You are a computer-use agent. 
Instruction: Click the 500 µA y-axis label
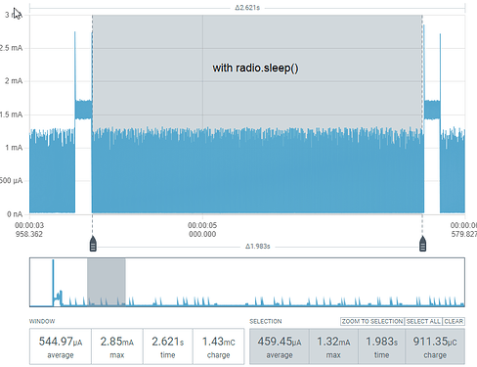pos(12,180)
